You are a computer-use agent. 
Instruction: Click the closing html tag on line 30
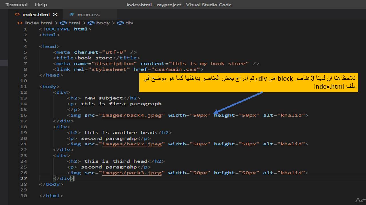point(51,196)
